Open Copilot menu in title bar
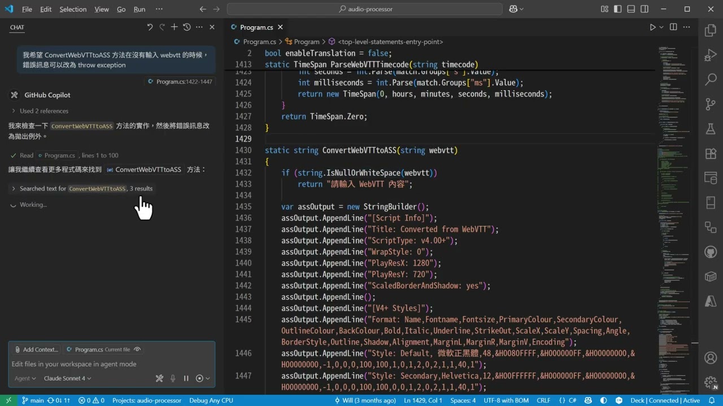 point(516,9)
